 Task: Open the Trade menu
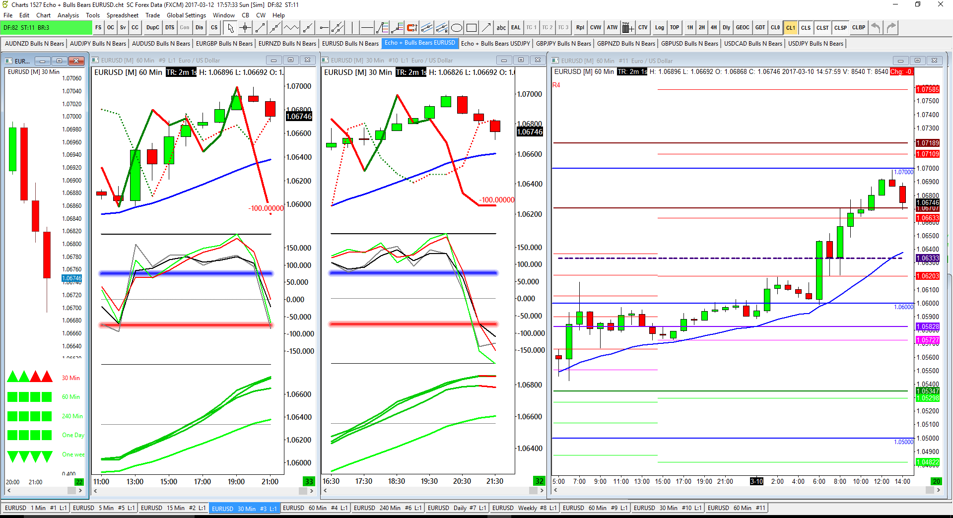coord(152,15)
